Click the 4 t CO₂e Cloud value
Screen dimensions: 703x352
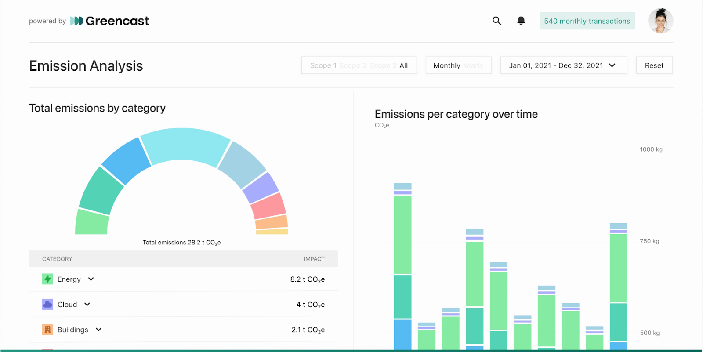311,305
